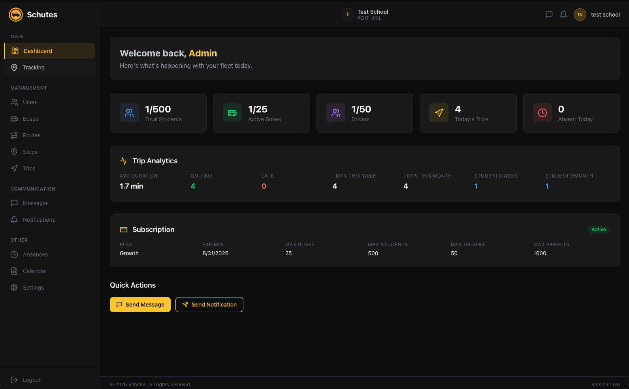Click the '1/50' Drivers value
629x389 pixels.
coord(362,109)
